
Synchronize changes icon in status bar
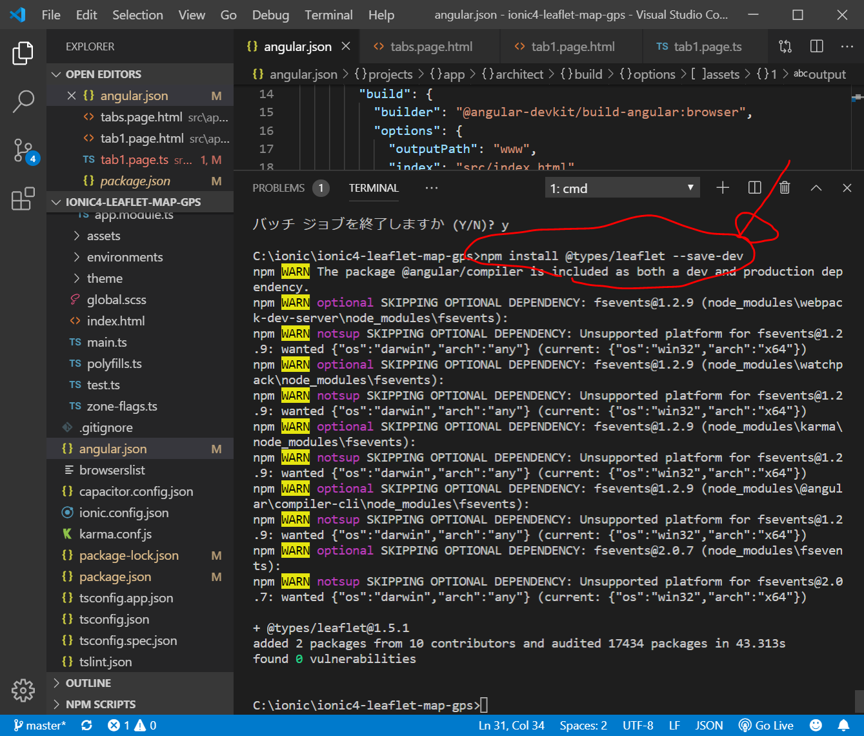coord(86,726)
